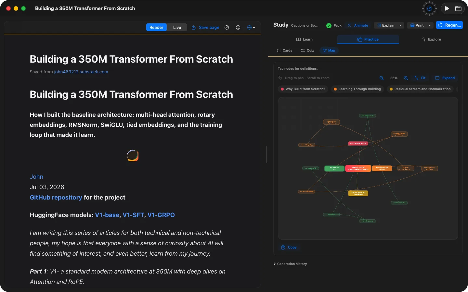Switch view to Live mode
Image resolution: width=468 pixels, height=292 pixels.
click(177, 28)
